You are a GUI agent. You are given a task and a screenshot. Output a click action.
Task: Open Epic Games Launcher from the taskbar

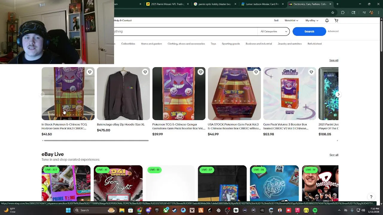point(157,210)
